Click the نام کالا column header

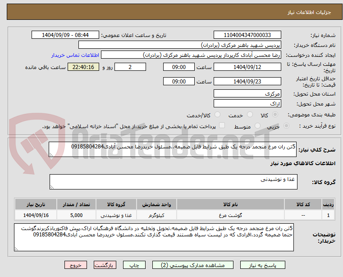230,204
